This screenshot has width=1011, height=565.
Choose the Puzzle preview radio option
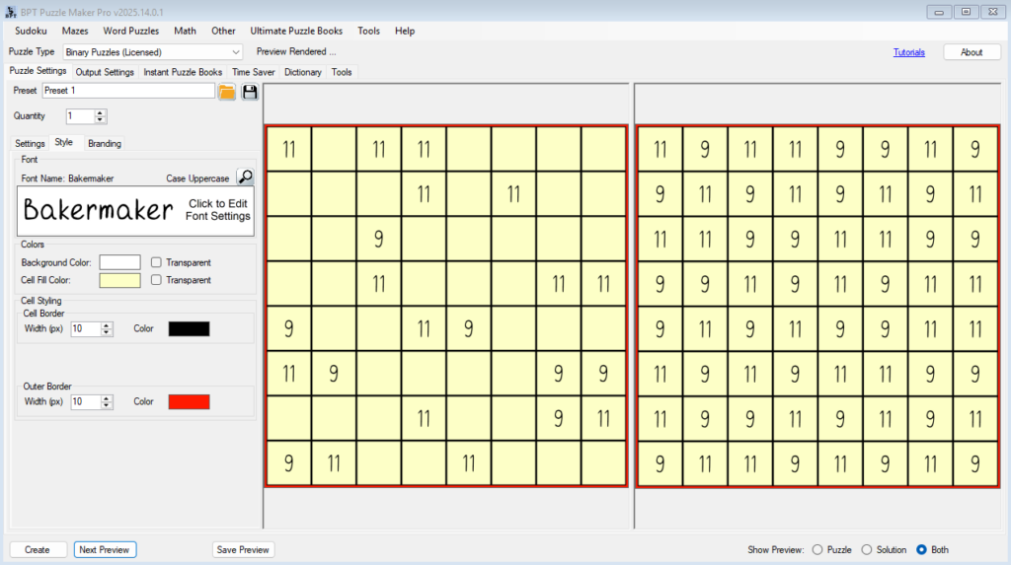(x=817, y=549)
